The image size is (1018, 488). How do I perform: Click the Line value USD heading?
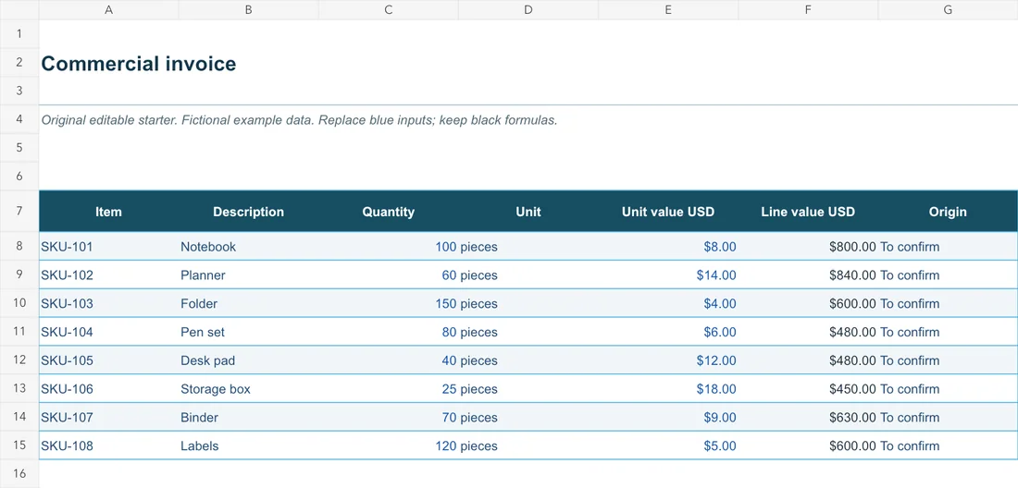pyautogui.click(x=808, y=212)
